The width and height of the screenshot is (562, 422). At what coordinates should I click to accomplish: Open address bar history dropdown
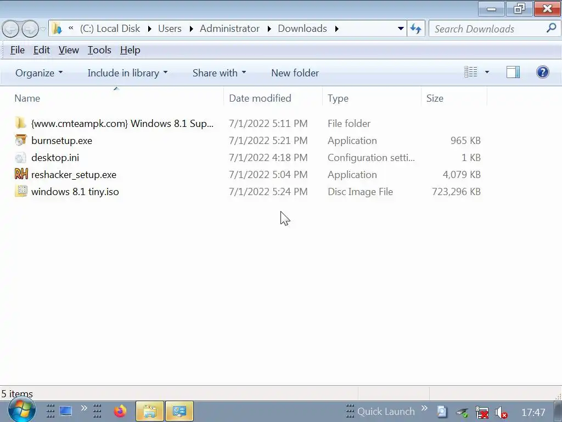point(401,29)
